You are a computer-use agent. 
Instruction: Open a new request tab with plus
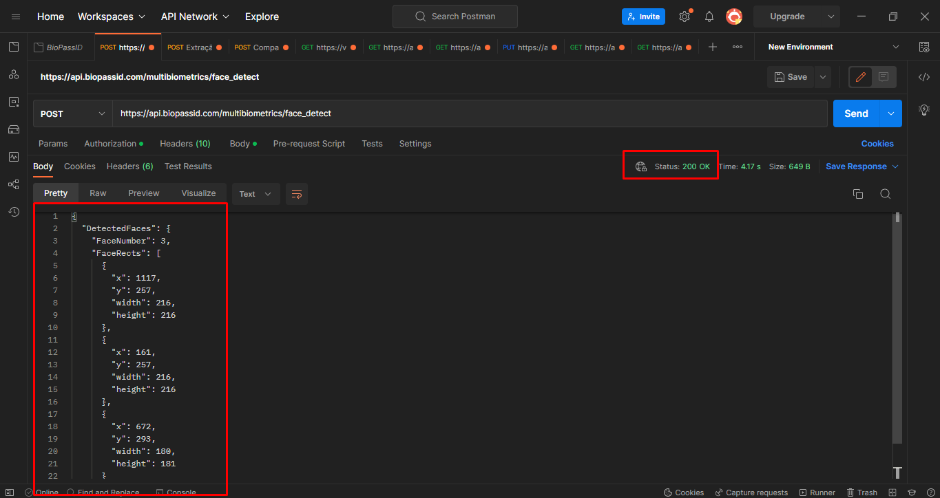713,47
